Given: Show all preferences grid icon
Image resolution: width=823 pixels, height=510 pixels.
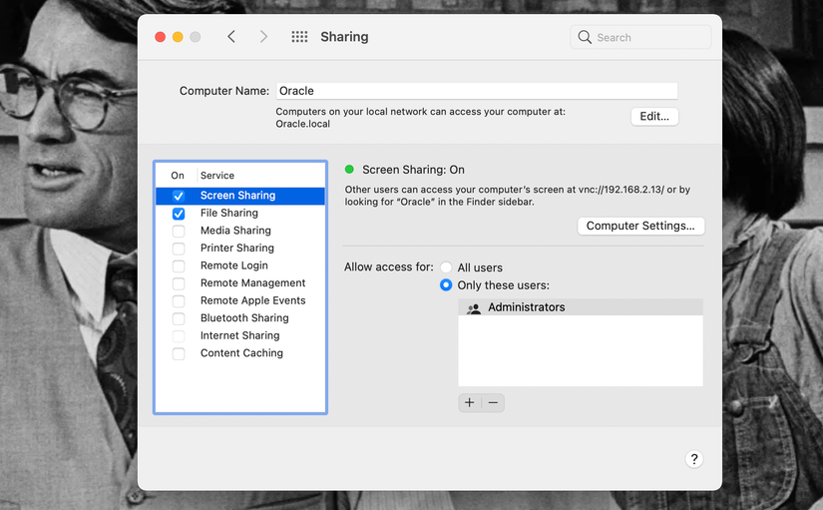Looking at the screenshot, I should tap(299, 37).
